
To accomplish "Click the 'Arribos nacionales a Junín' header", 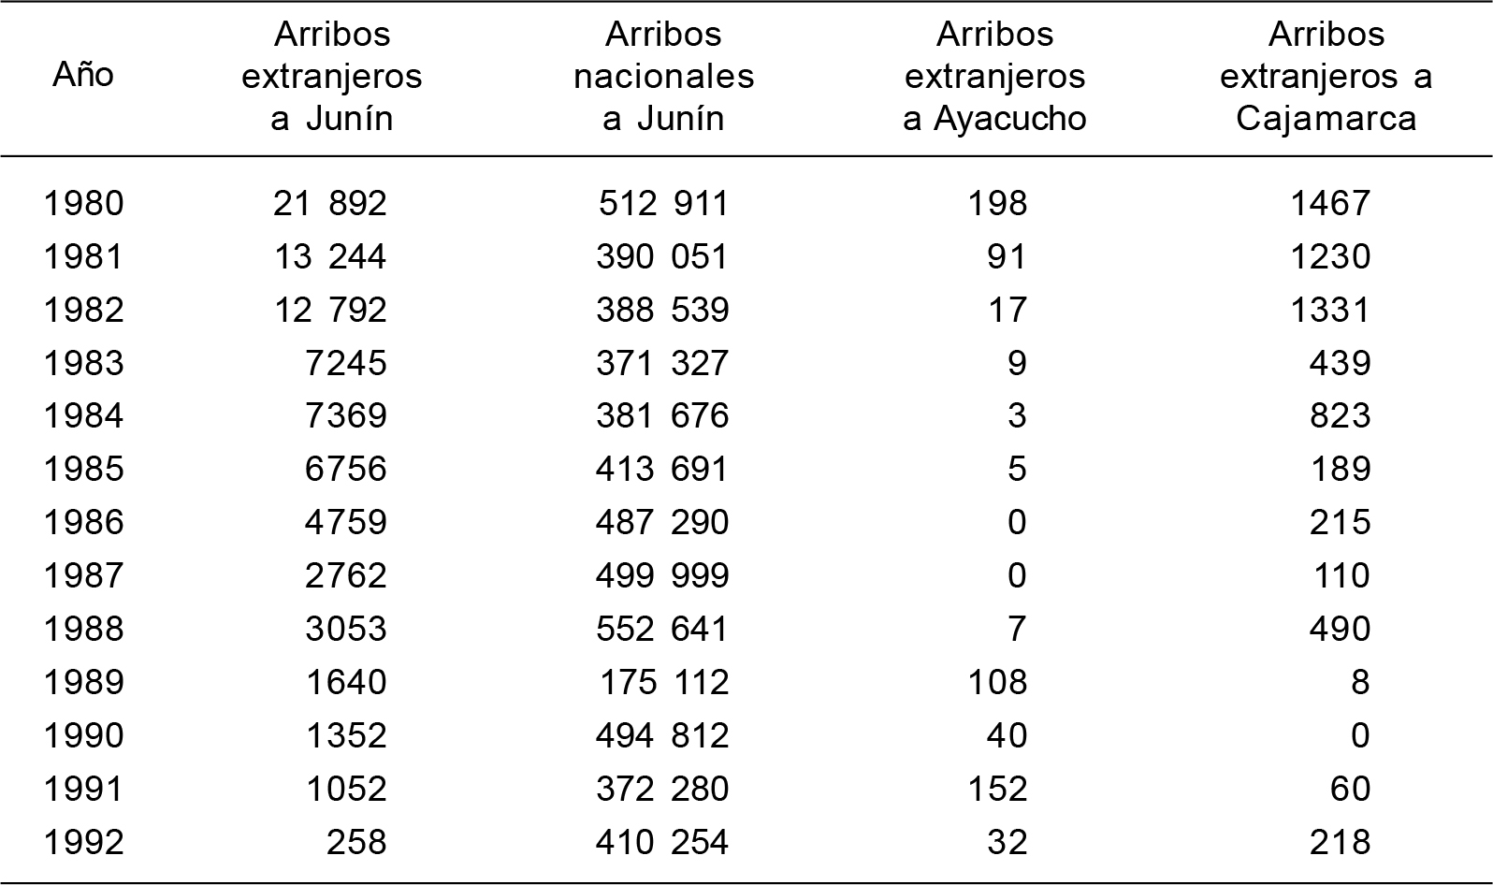I will (x=663, y=76).
